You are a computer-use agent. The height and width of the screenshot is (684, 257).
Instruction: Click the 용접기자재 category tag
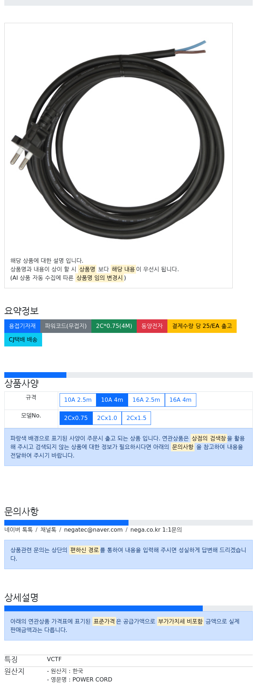coord(22,326)
